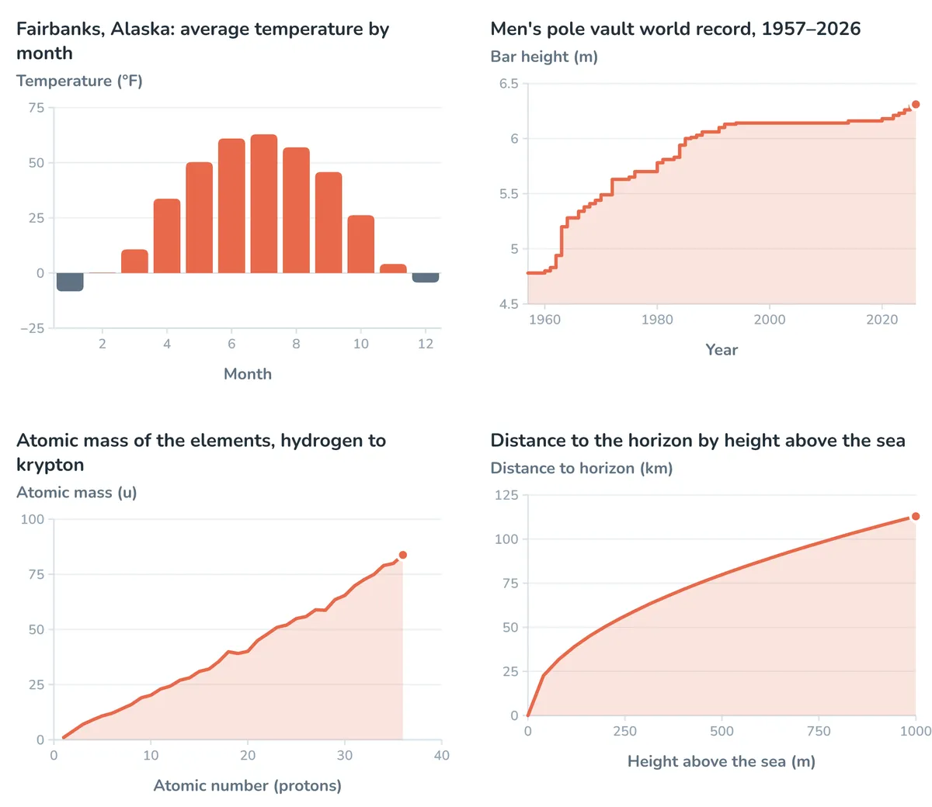932x807 pixels.
Task: Click the "4.5" tick on the bar height axis
Action: coord(509,304)
